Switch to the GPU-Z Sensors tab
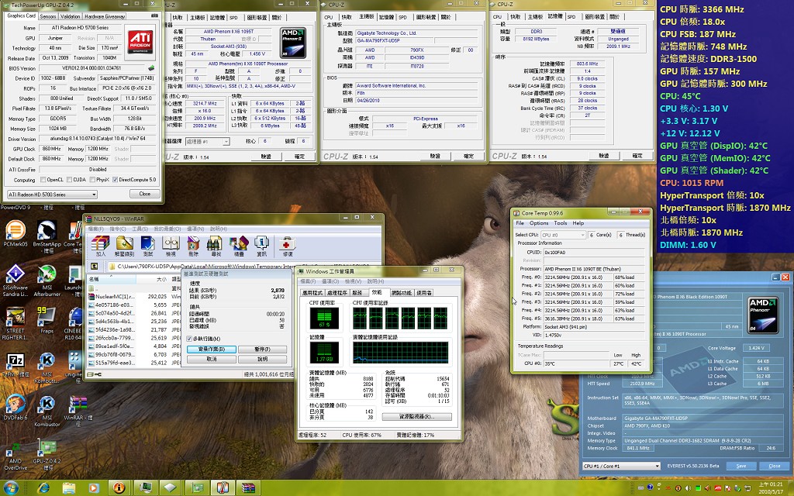Viewport: 794px width, 496px height. click(48, 16)
